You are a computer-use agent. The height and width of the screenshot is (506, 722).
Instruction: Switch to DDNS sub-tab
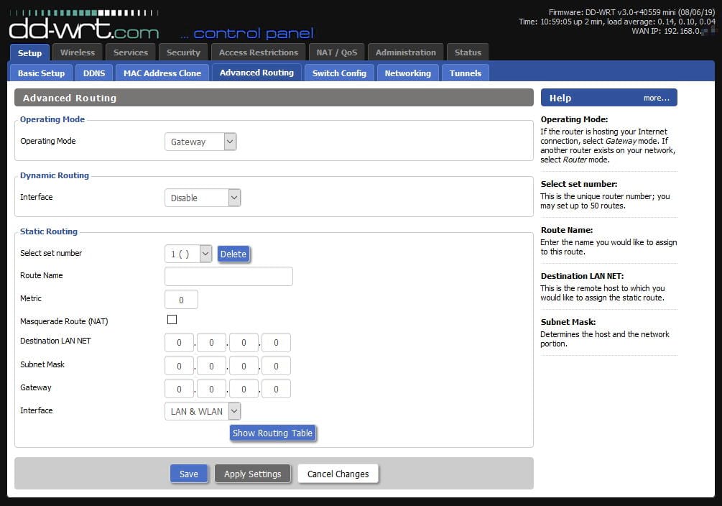pyautogui.click(x=94, y=73)
